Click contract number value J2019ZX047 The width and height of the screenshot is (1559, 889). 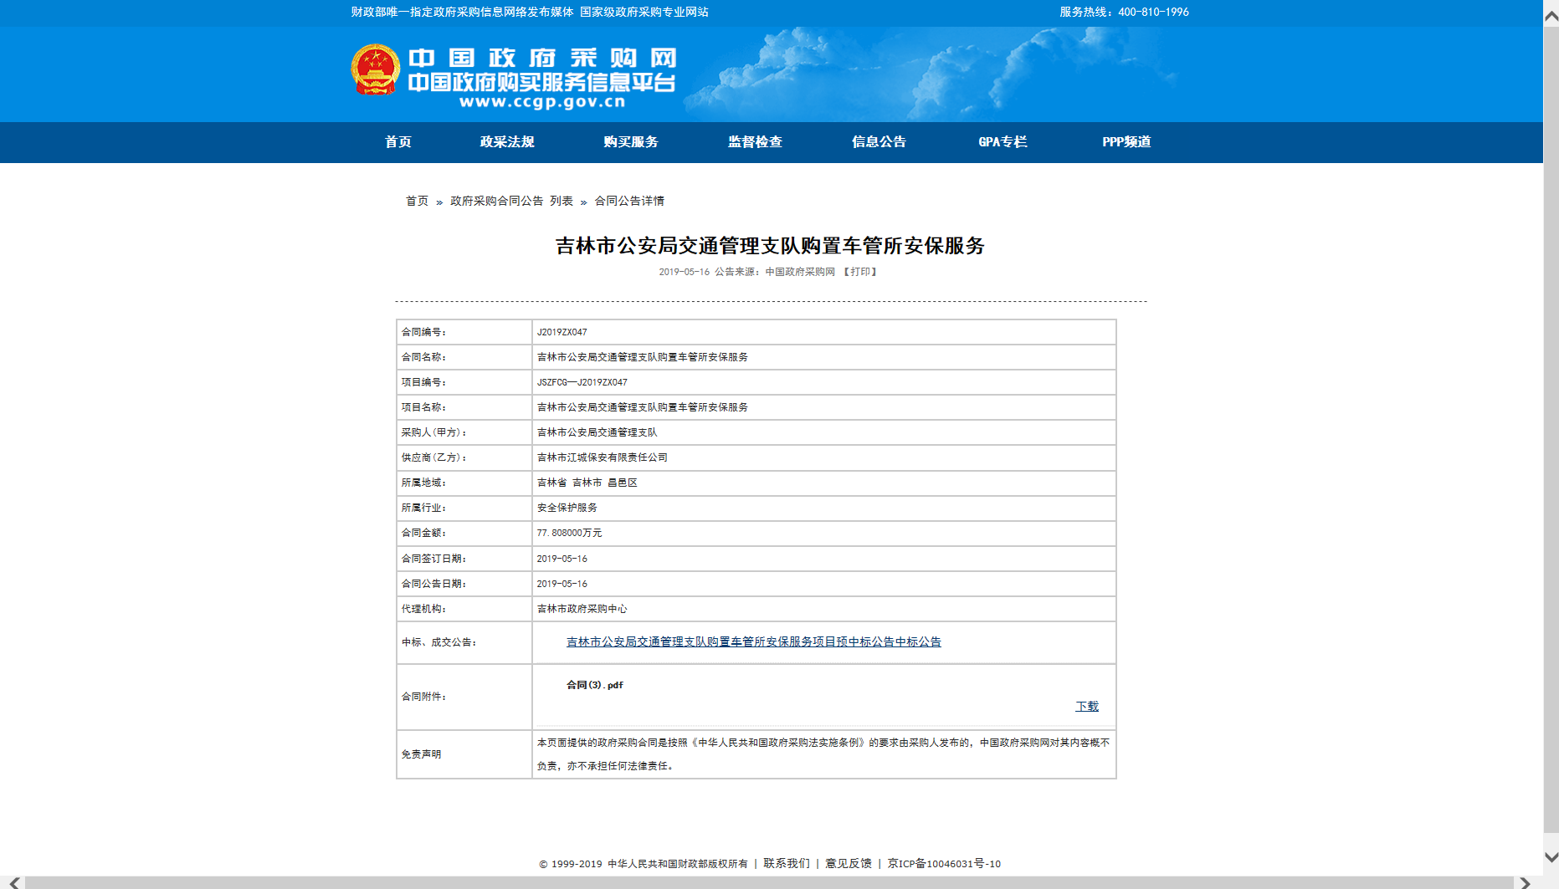point(562,332)
